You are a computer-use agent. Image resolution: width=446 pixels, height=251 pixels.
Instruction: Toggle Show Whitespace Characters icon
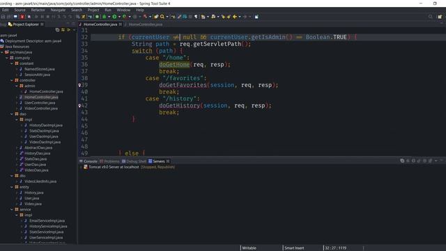pos(196,17)
